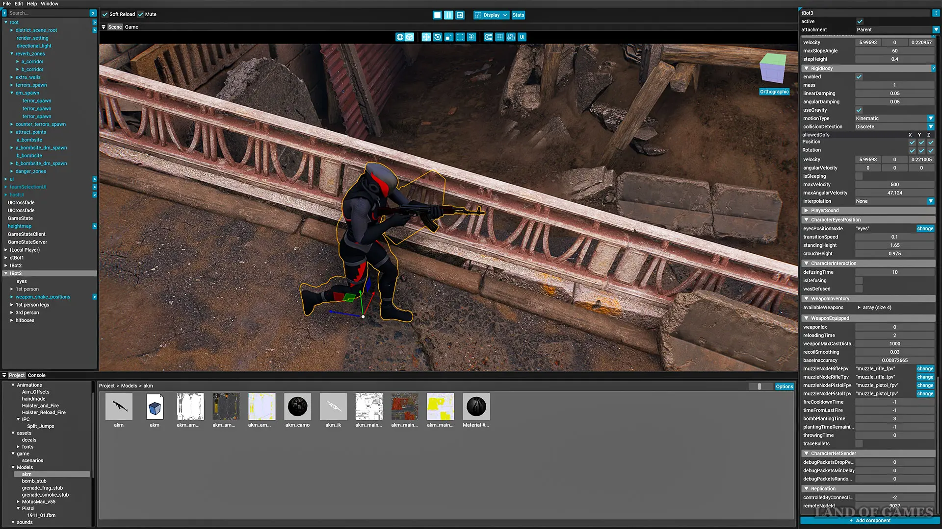The height and width of the screenshot is (529, 942).
Task: Toggle the Soft Reload checkbox
Action: [x=105, y=14]
